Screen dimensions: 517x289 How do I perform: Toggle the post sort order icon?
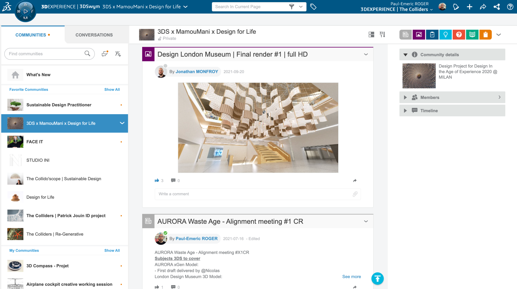click(382, 34)
